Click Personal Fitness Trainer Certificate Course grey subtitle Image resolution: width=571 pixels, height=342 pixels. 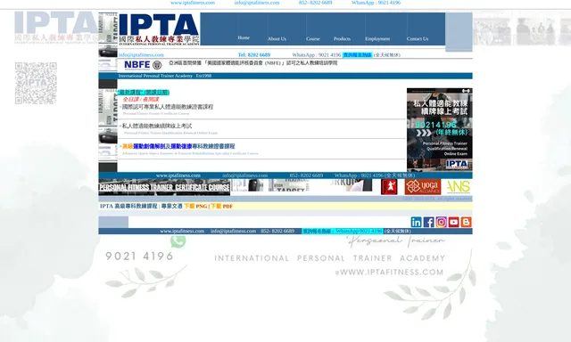[x=156, y=114]
